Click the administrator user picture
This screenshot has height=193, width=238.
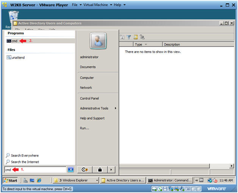(98, 40)
